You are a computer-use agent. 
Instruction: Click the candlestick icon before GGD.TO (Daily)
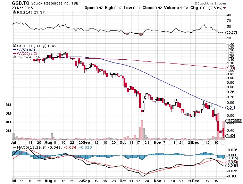[15, 46]
